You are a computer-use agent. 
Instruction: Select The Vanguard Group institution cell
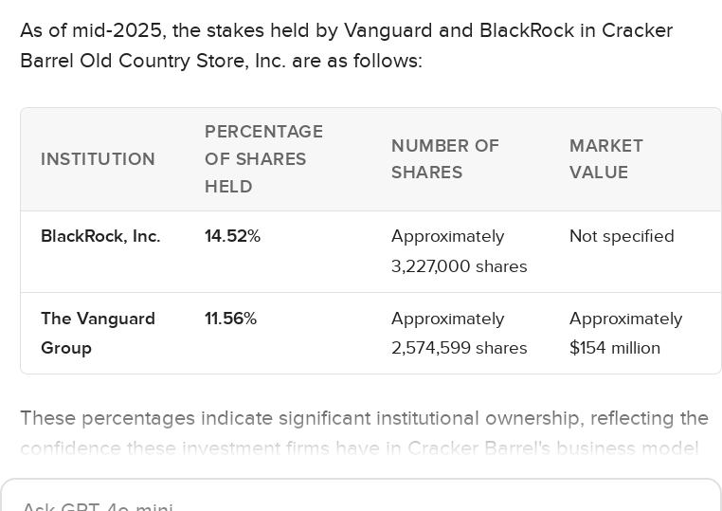(98, 333)
